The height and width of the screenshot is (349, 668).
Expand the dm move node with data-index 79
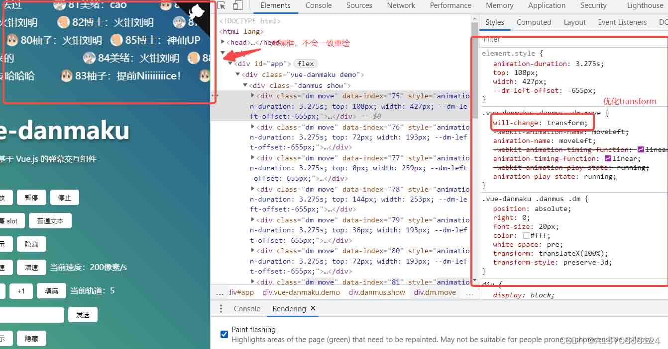pyautogui.click(x=253, y=219)
